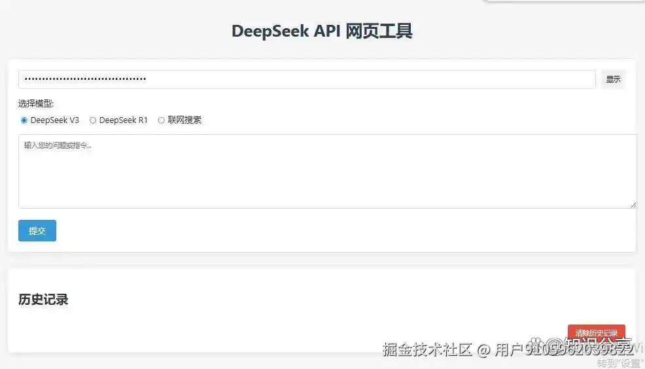Click the blue 提交 submit button

(37, 231)
